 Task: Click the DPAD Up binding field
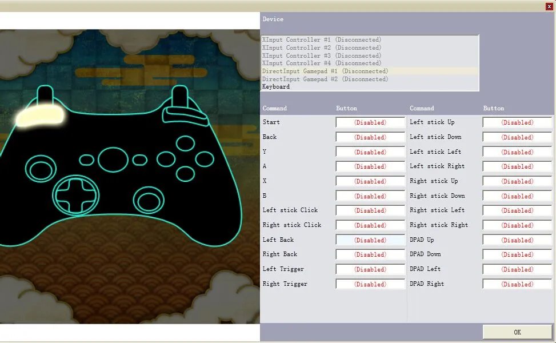click(x=517, y=240)
